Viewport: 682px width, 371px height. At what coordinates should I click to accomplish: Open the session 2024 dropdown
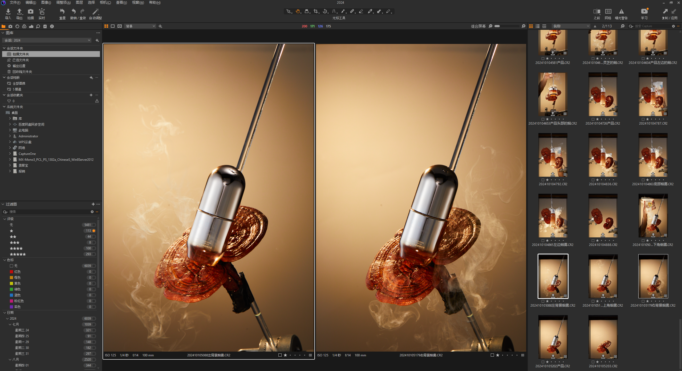pos(47,40)
